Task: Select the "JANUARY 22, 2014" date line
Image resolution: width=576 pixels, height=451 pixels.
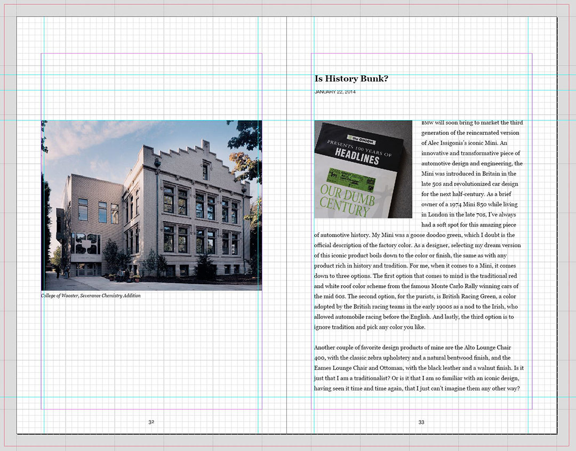Action: 335,92
